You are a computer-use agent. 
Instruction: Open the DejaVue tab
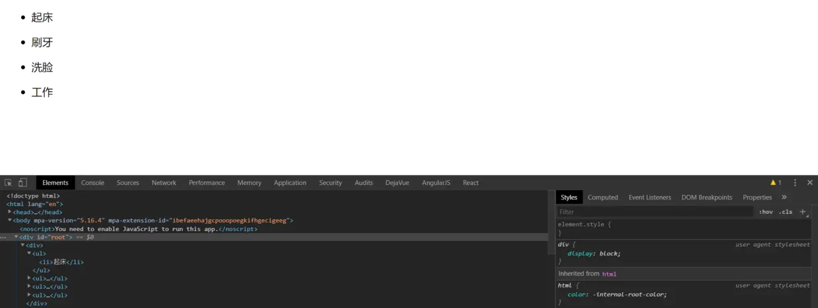397,183
